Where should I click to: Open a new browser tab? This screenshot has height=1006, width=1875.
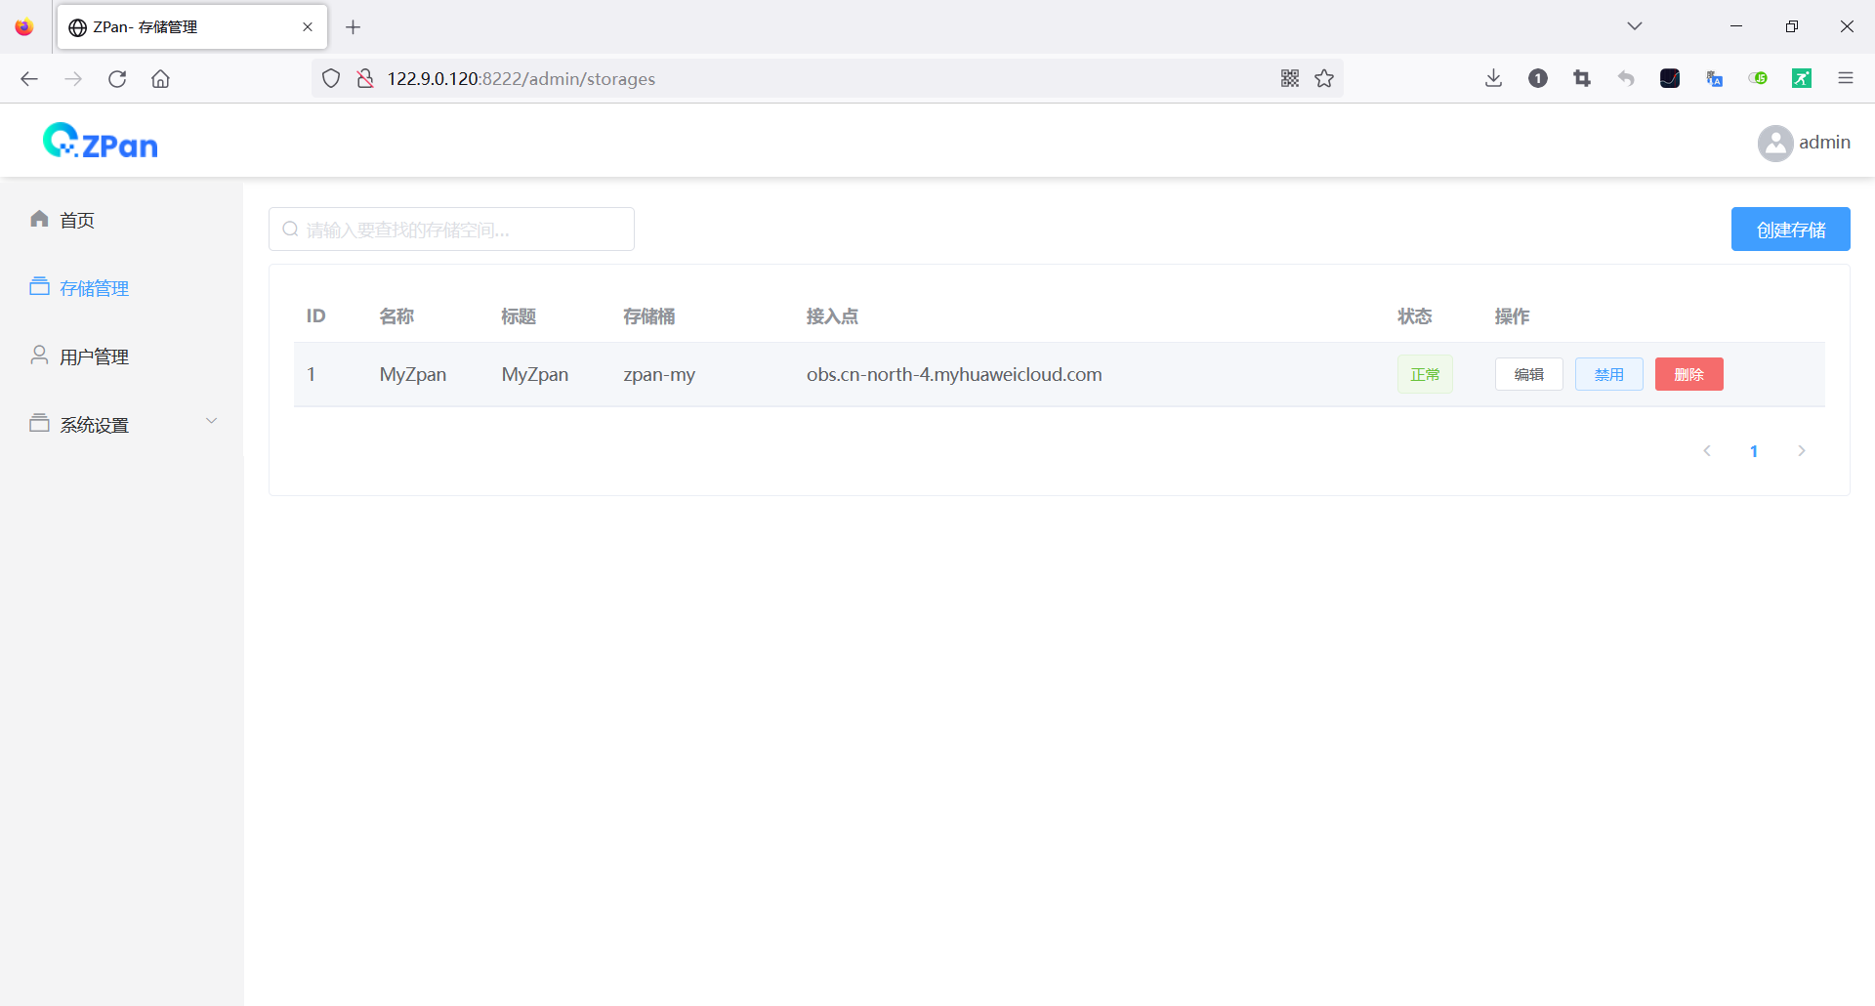[x=354, y=27]
